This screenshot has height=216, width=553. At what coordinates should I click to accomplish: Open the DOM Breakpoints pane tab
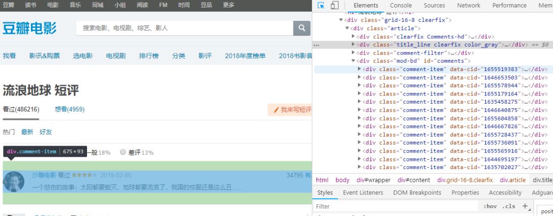tap(417, 193)
